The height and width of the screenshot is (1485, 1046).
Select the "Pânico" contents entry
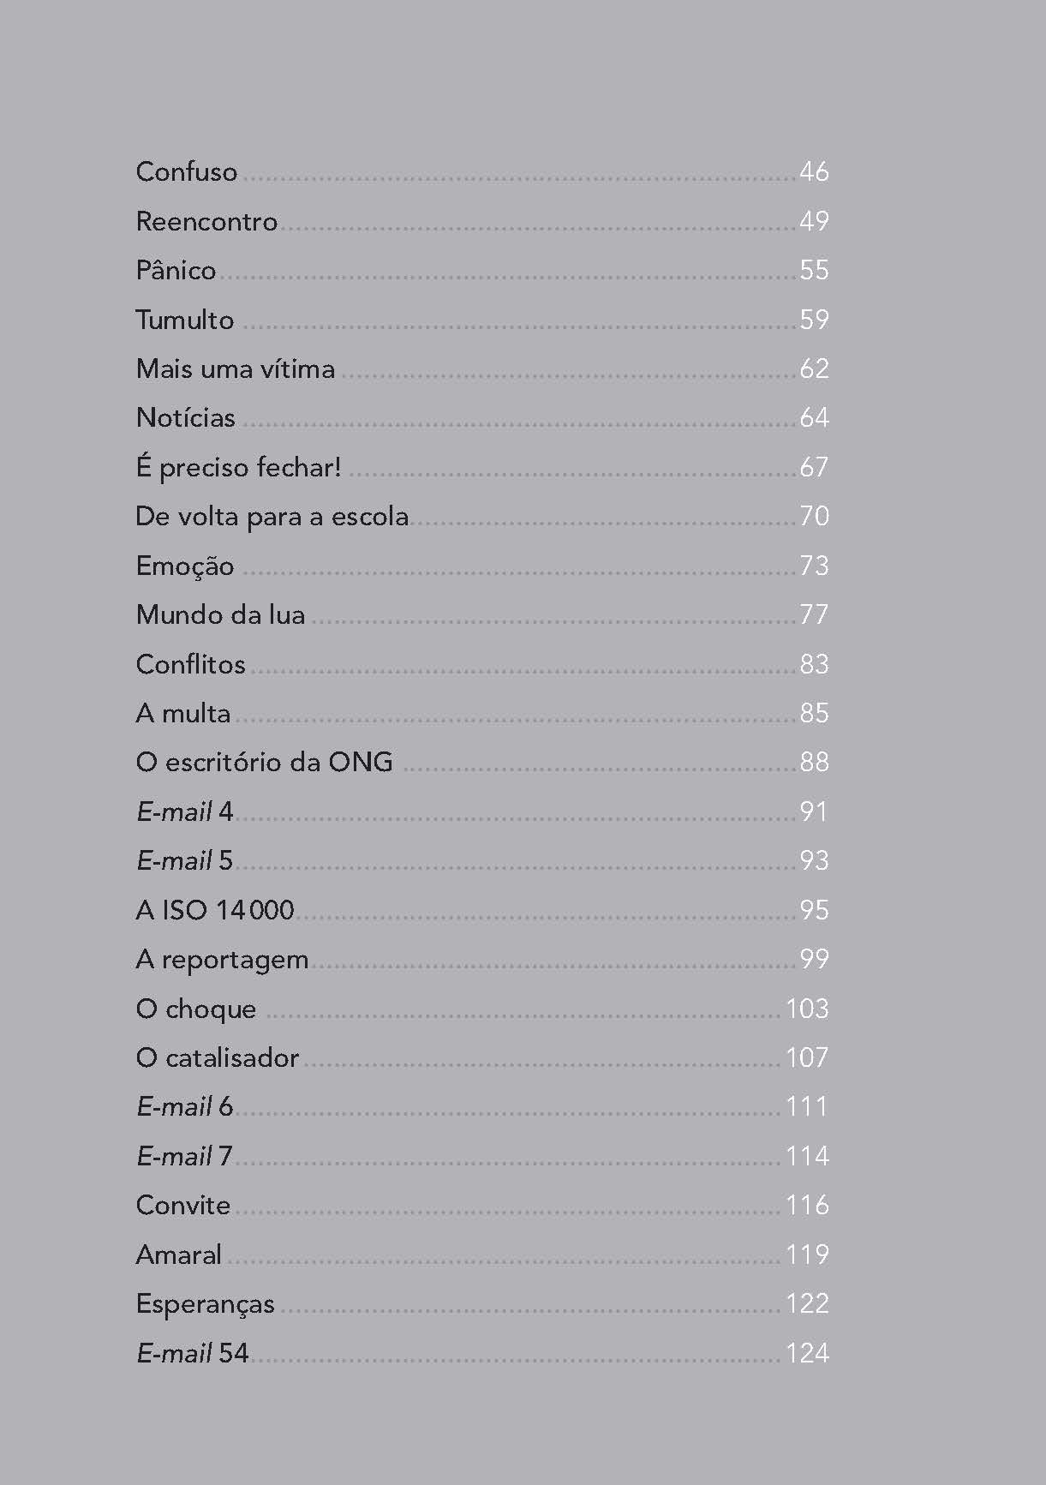176,270
